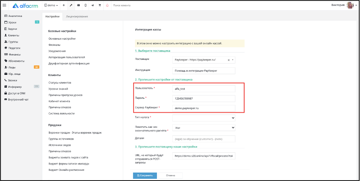The image size is (360, 181).
Task: Click the paper plane Telegram icon
Action: 93,5
